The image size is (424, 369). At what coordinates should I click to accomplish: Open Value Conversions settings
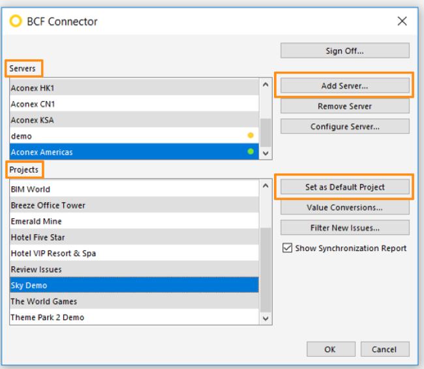pyautogui.click(x=345, y=207)
